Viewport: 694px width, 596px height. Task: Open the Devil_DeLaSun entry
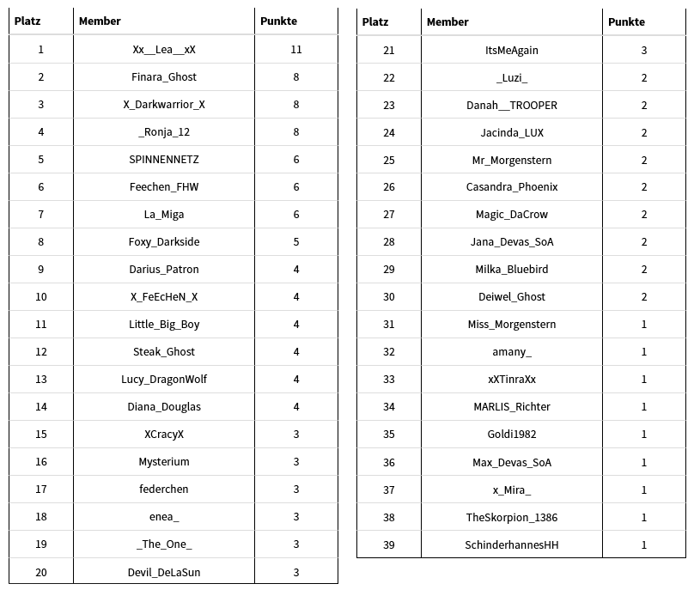pyautogui.click(x=164, y=572)
